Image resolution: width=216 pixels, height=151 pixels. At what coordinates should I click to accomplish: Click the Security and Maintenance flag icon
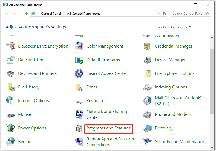click(148, 142)
